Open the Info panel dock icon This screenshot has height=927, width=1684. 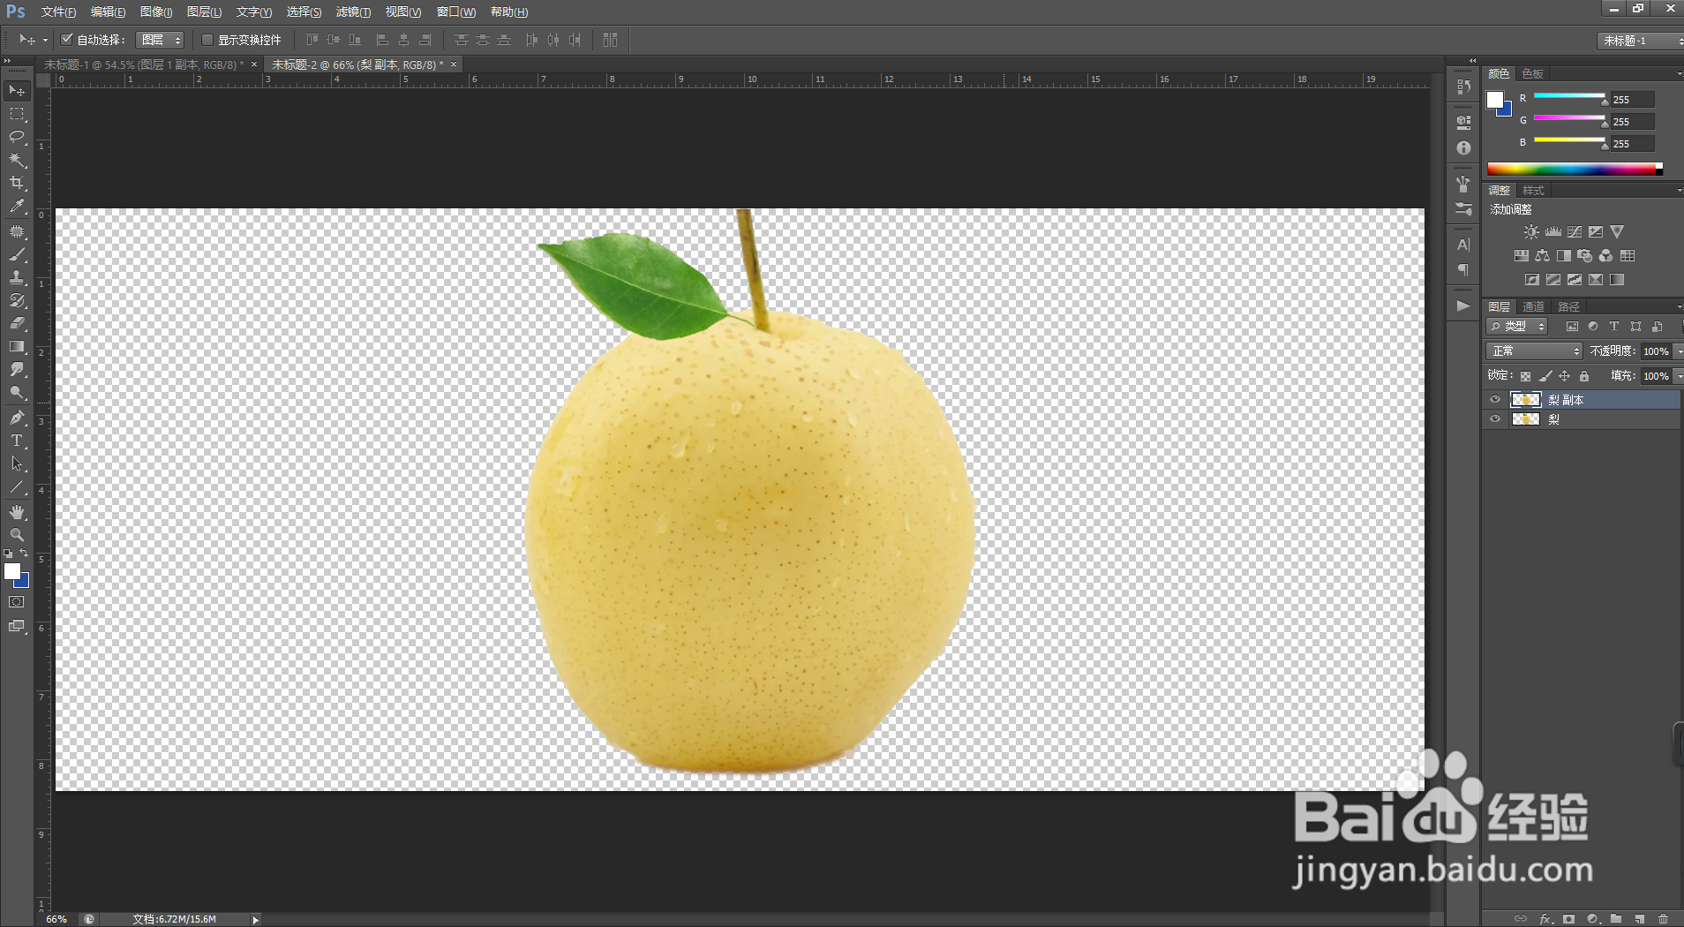[1463, 148]
